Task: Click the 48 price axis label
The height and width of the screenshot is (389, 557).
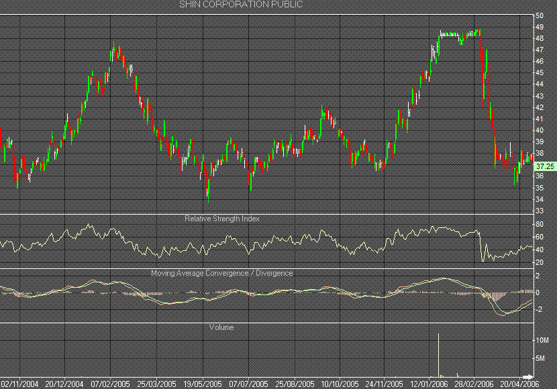Action: [540, 38]
